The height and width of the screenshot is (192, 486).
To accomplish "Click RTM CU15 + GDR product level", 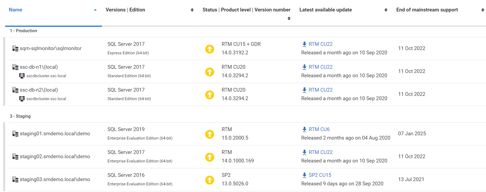I will (x=241, y=44).
